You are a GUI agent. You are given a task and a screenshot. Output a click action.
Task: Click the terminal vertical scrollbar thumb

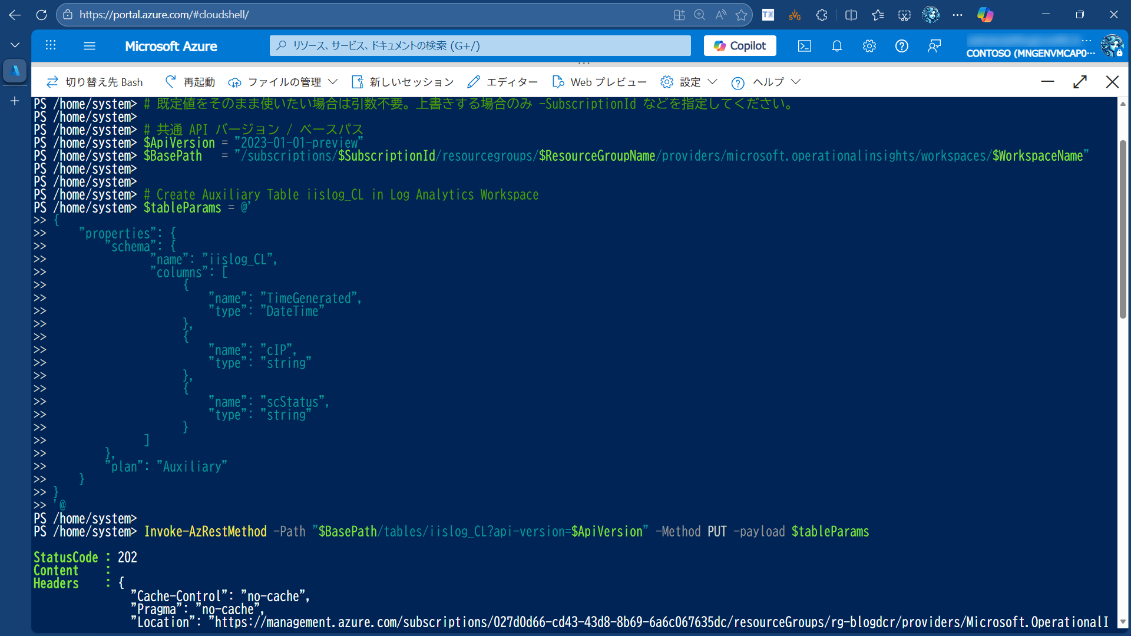[1123, 230]
